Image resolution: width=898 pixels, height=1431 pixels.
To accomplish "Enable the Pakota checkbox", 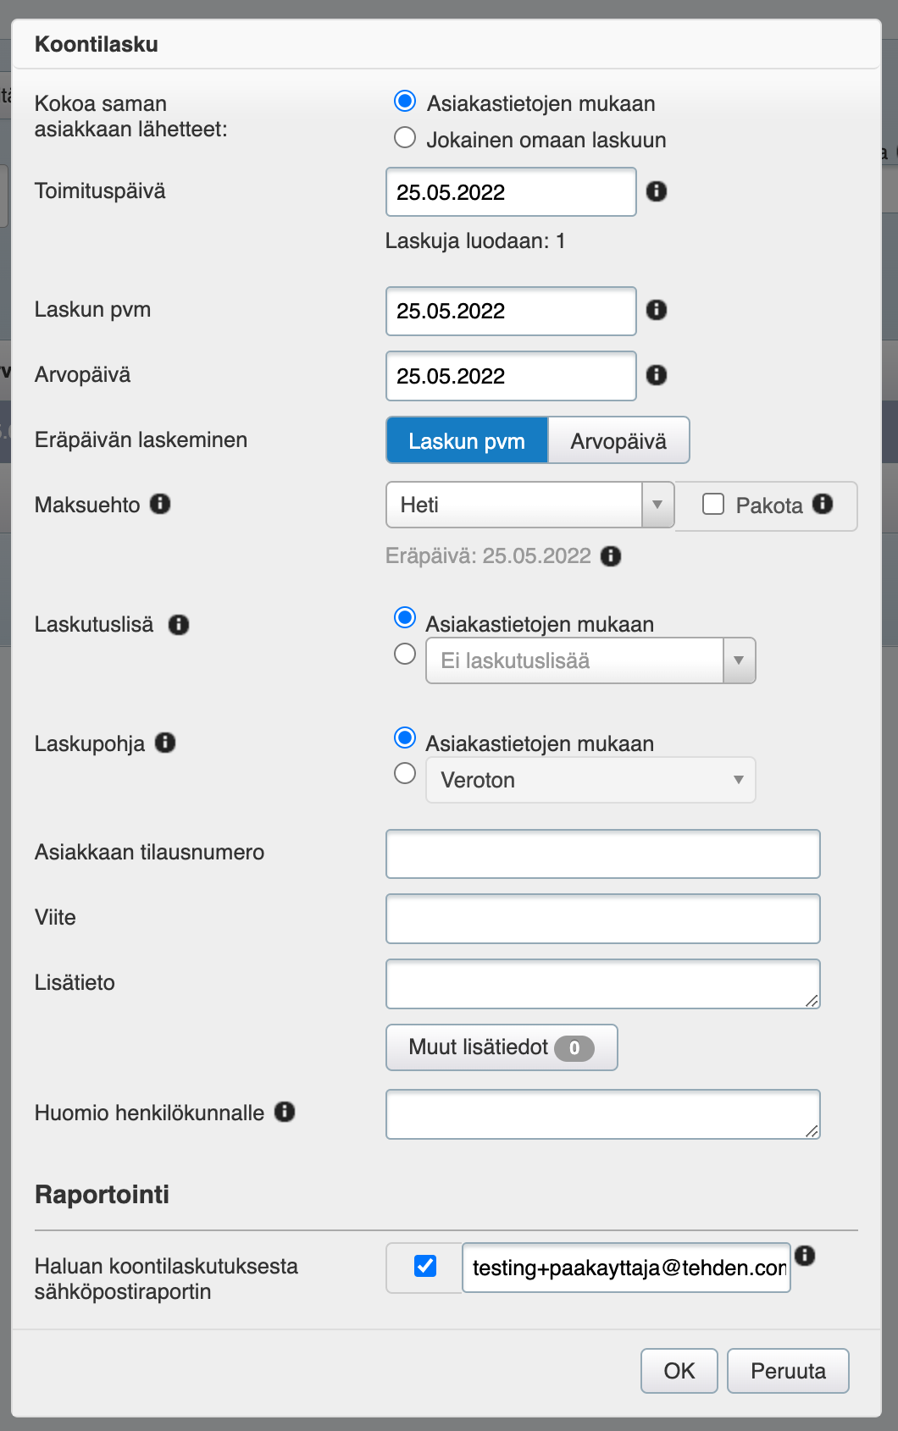I will click(713, 505).
